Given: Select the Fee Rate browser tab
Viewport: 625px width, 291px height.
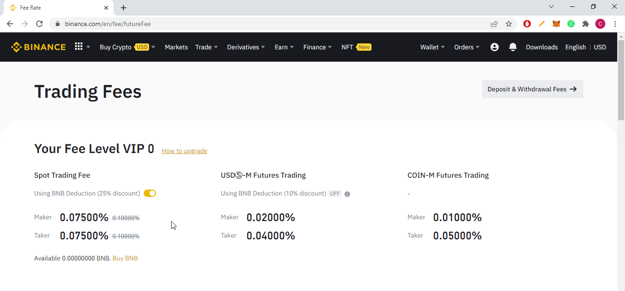Looking at the screenshot, I should pyautogui.click(x=59, y=8).
